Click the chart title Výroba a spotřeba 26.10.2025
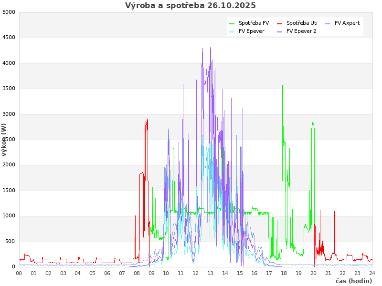This screenshot has width=382, height=286. (191, 6)
